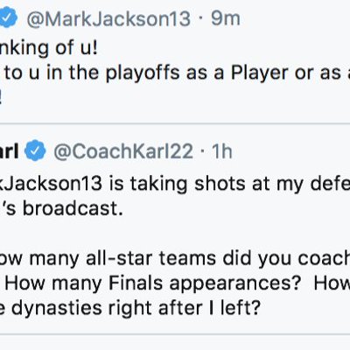
Task: Click the verified badge beside @CoachKarl22
Action: pyautogui.click(x=35, y=150)
